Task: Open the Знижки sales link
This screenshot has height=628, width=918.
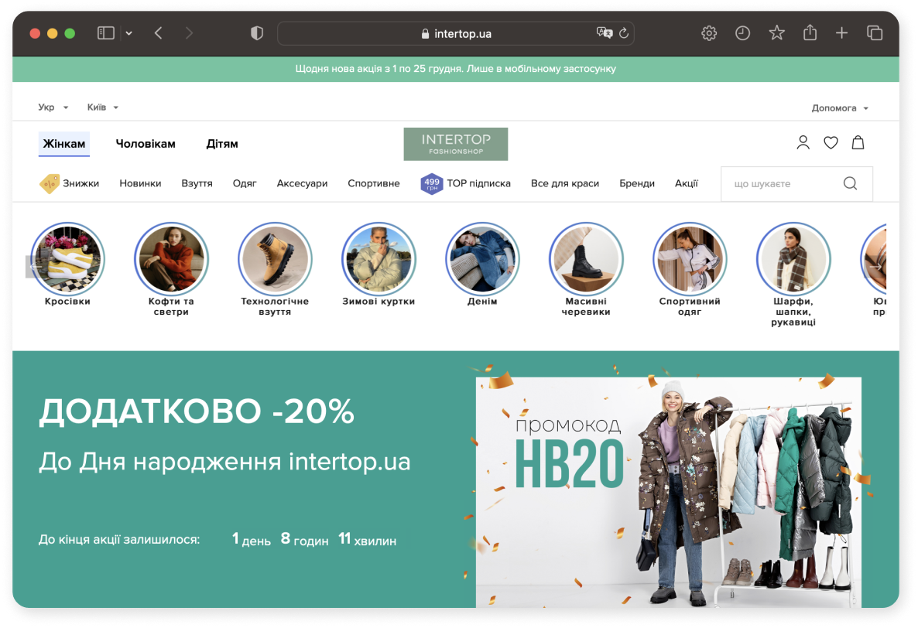Action: [80, 183]
